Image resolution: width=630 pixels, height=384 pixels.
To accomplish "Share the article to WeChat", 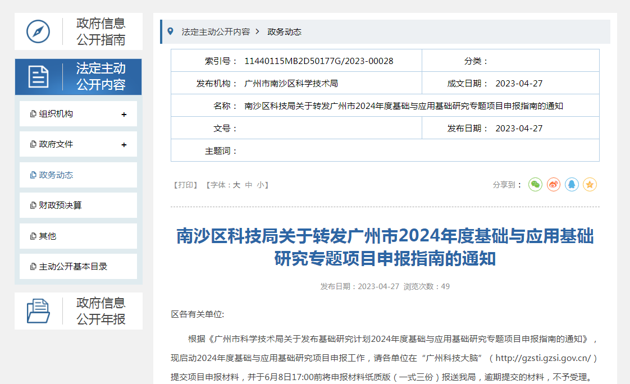I will pyautogui.click(x=535, y=184).
